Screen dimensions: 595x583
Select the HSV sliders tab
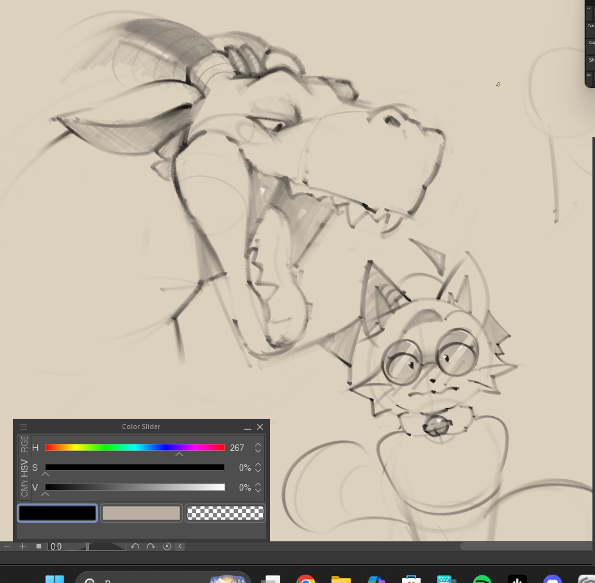(x=24, y=468)
